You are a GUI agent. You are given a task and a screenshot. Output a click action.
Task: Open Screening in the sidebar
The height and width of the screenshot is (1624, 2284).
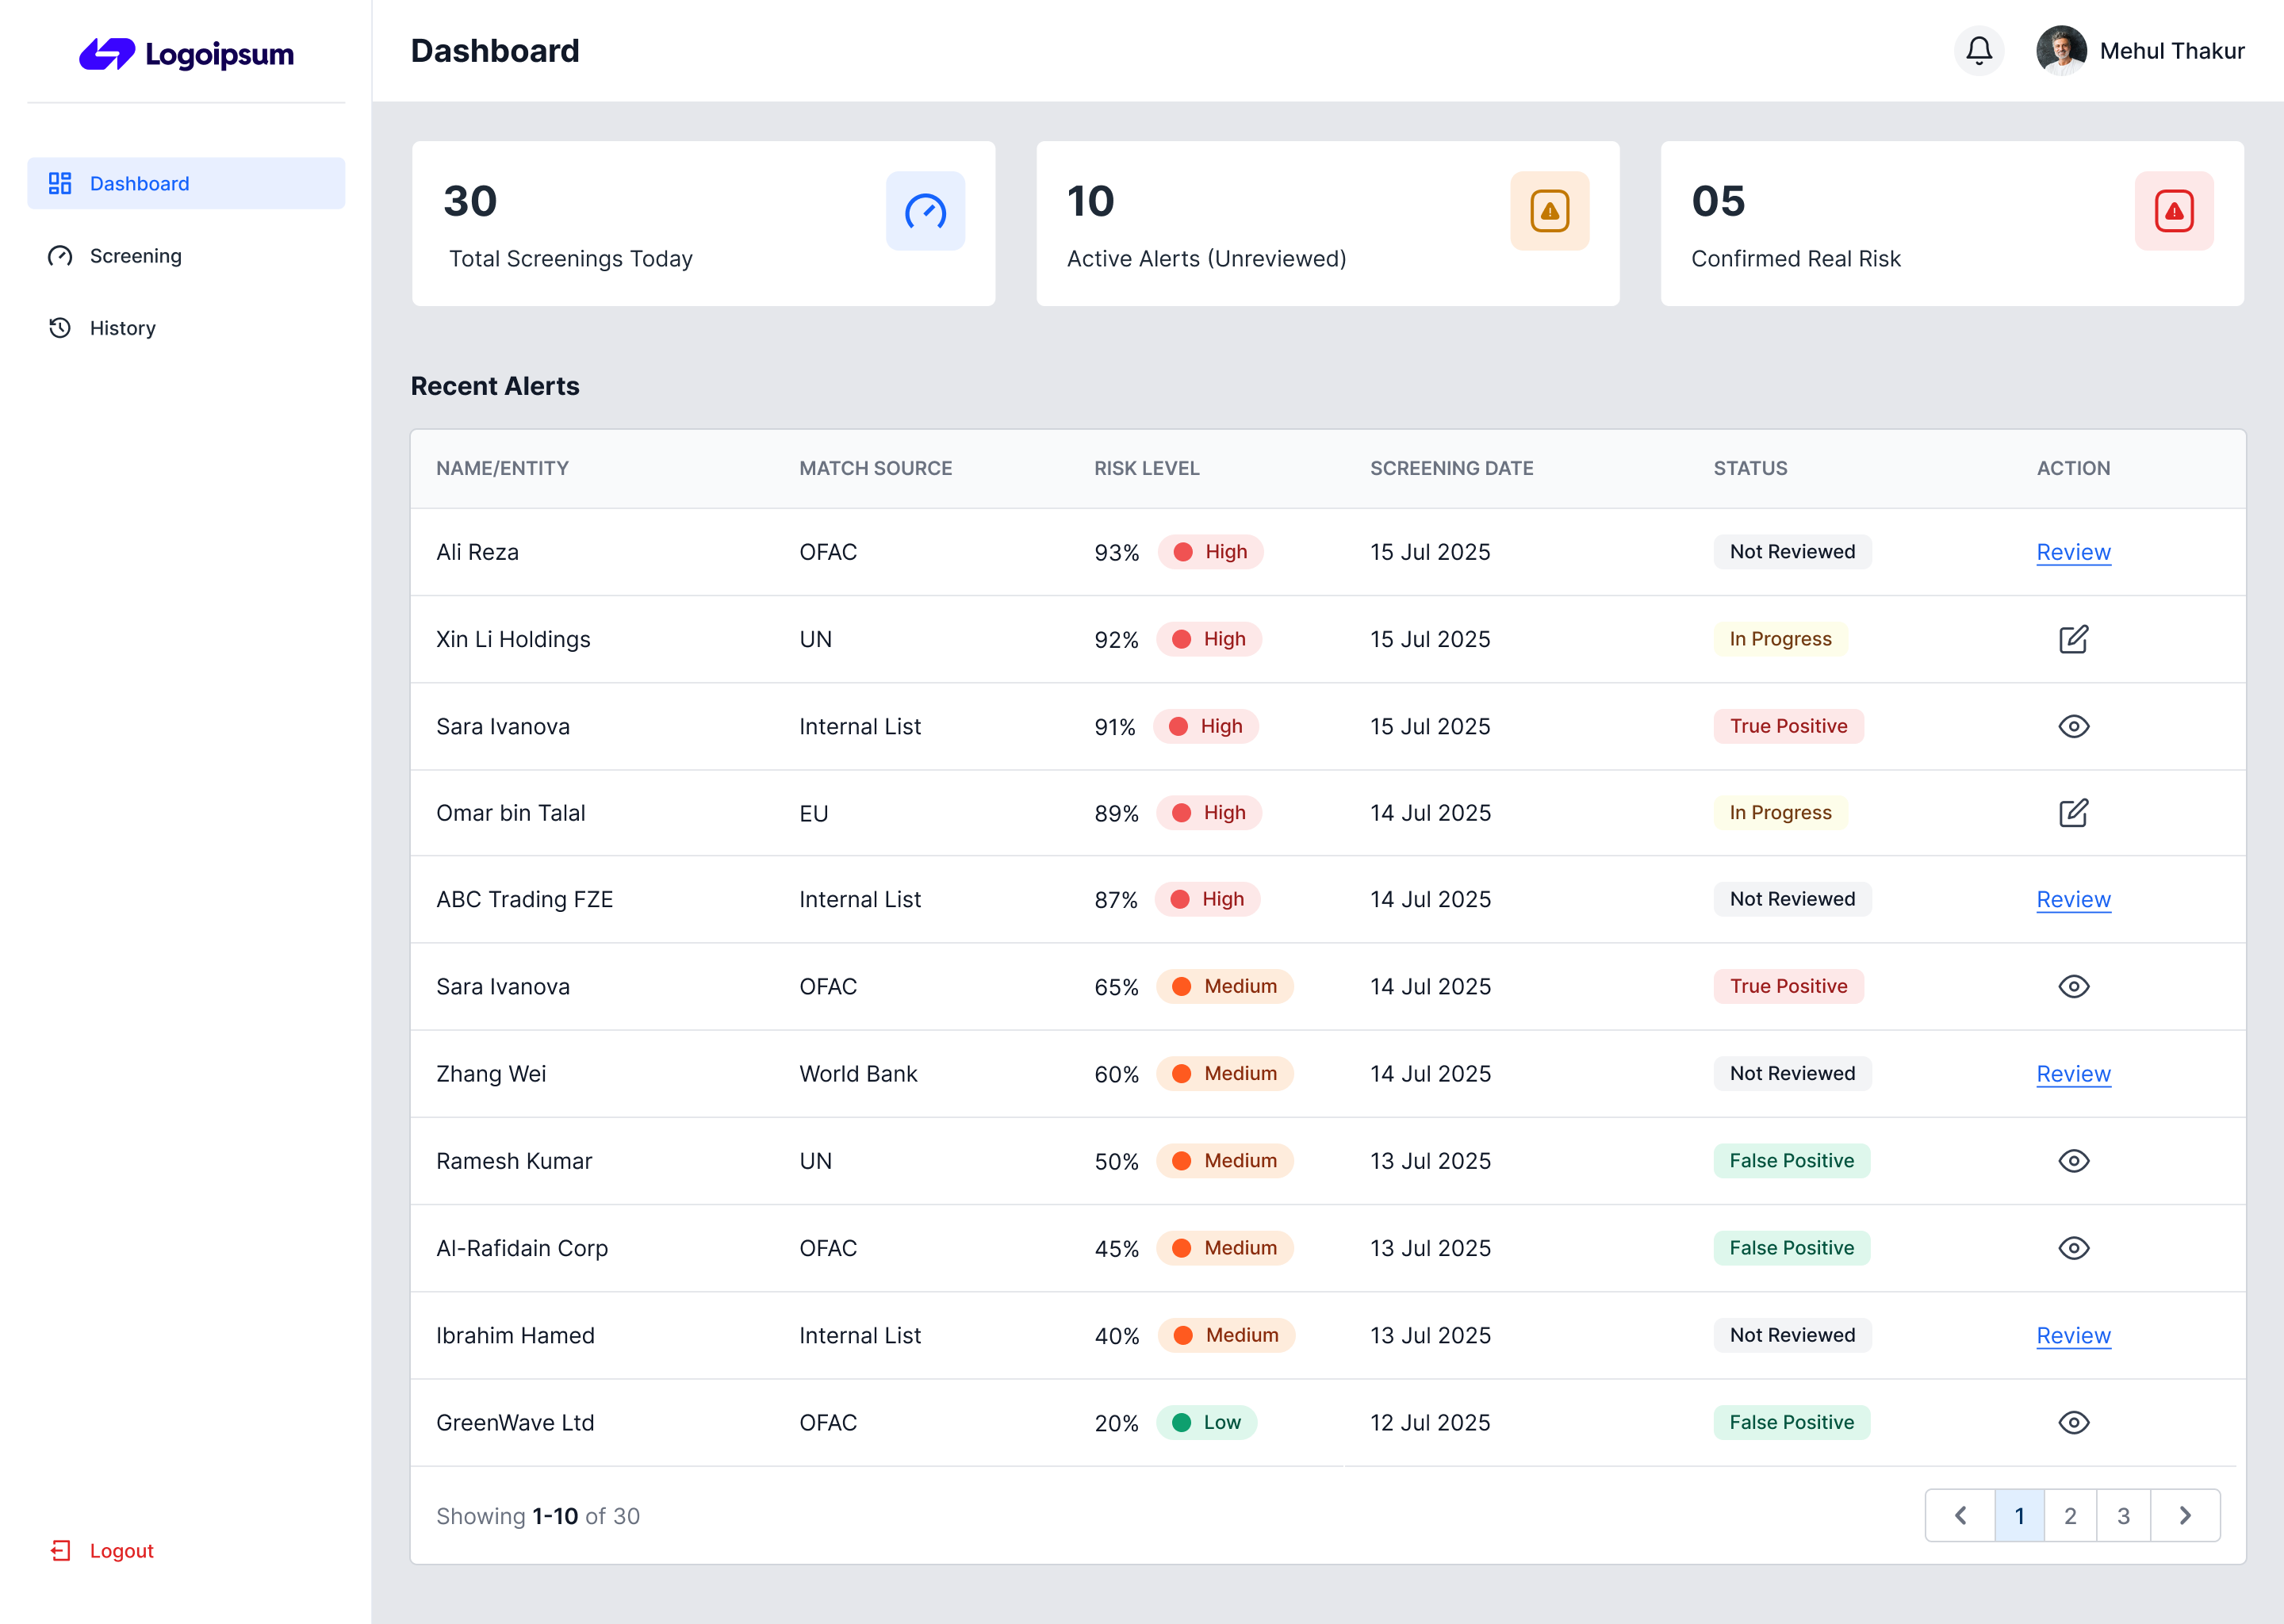click(135, 256)
